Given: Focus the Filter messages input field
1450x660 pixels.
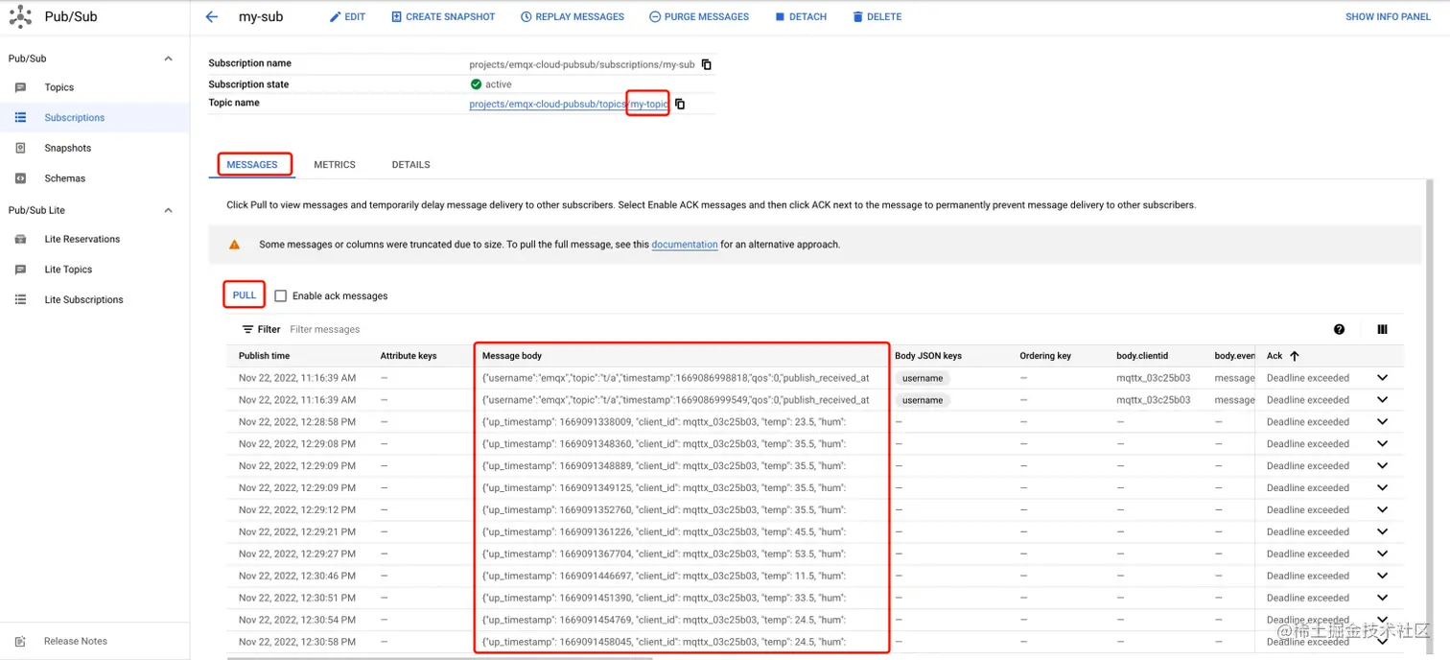Looking at the screenshot, I should coord(324,329).
